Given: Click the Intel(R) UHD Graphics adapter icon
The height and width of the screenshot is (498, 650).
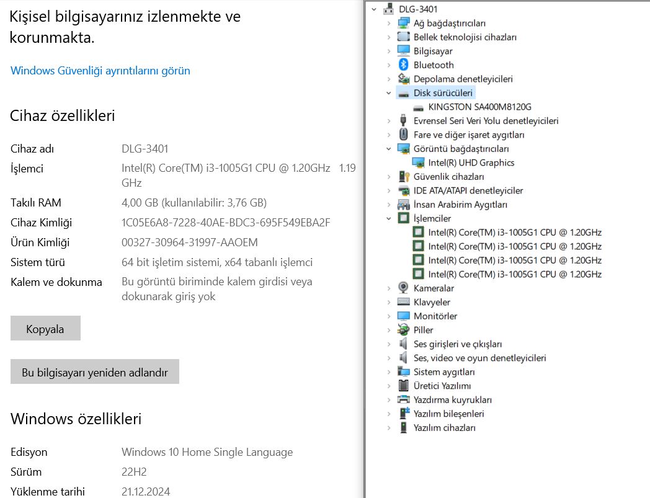Looking at the screenshot, I should [418, 162].
